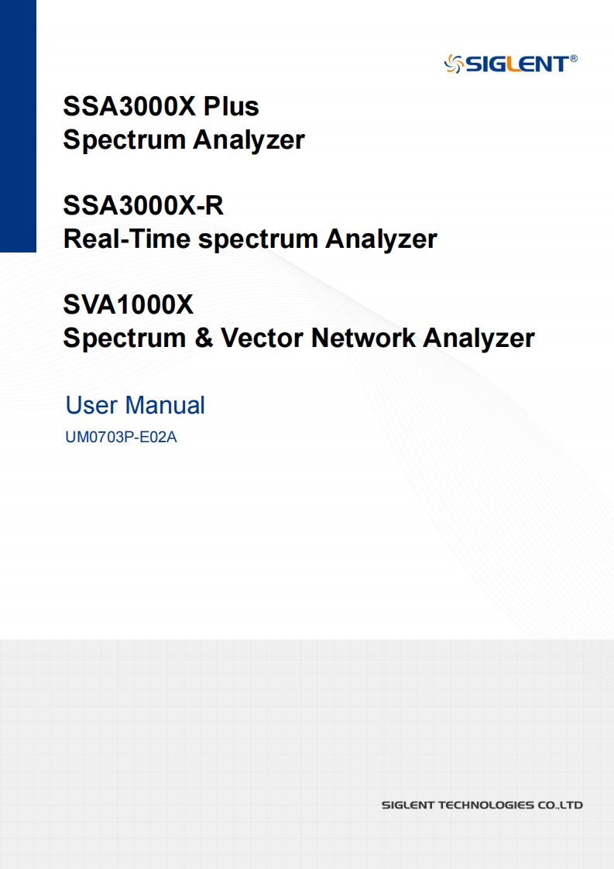The width and height of the screenshot is (614, 869).
Task: Click the blue User Manual text
Action: tap(135, 405)
